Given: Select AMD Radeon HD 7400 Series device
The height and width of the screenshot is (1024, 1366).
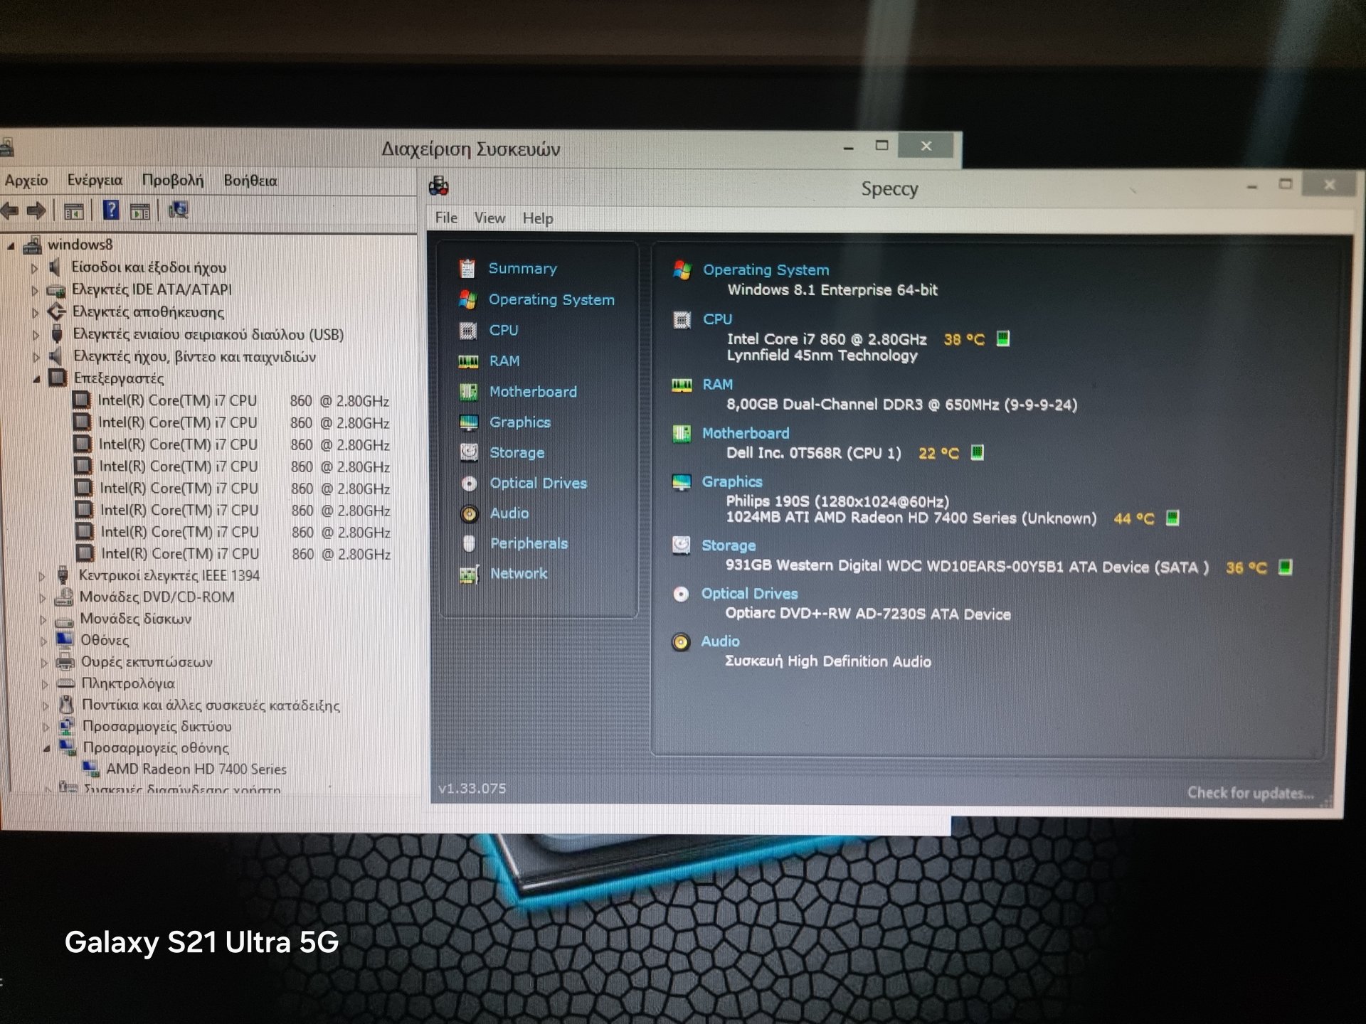Looking at the screenshot, I should pos(196,769).
